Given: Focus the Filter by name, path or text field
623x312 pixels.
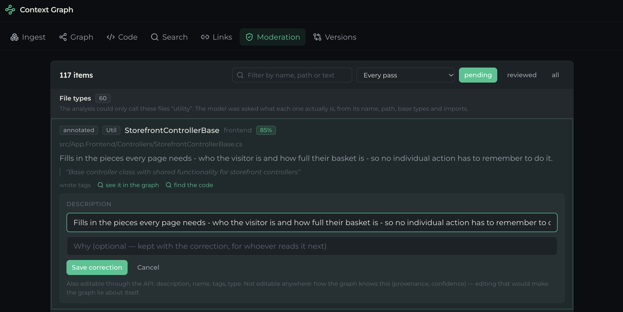Looking at the screenshot, I should click(x=292, y=75).
